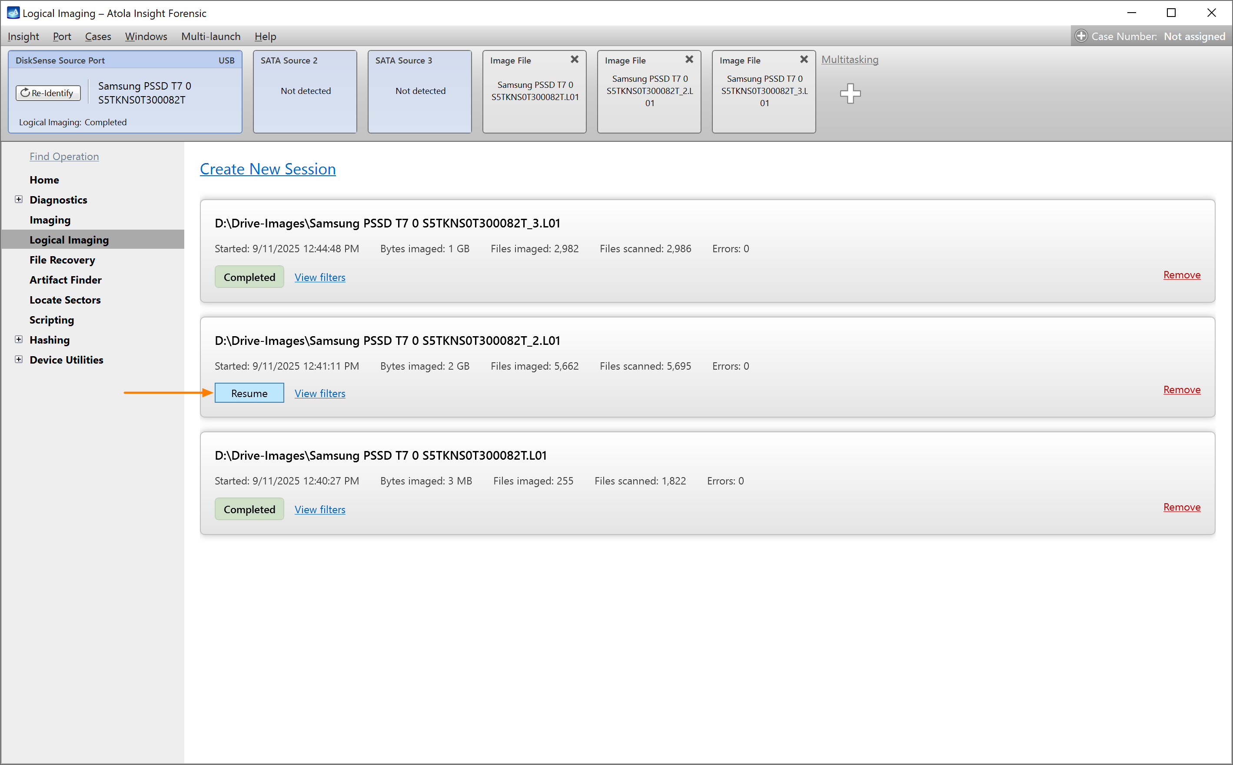1233x765 pixels.
Task: Open the Multi-launch menu
Action: click(211, 37)
